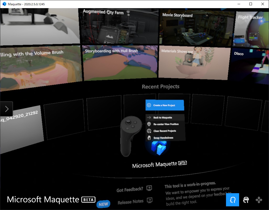This screenshot has height=210, width=269.
Task: Select Clear Recent Projects option
Action: [165, 131]
